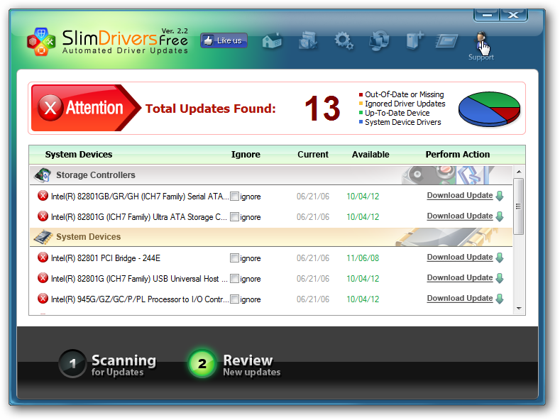This screenshot has width=560, height=420.
Task: Click the blue System Device Drivers swatch
Action: (361, 122)
